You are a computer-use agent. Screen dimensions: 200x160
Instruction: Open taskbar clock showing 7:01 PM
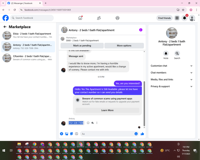coord(186,150)
